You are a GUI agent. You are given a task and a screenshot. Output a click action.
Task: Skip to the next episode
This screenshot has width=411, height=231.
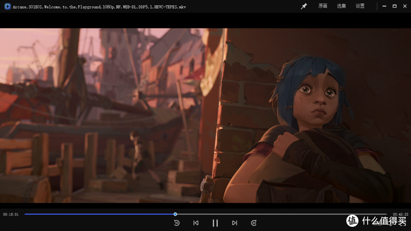(234, 223)
